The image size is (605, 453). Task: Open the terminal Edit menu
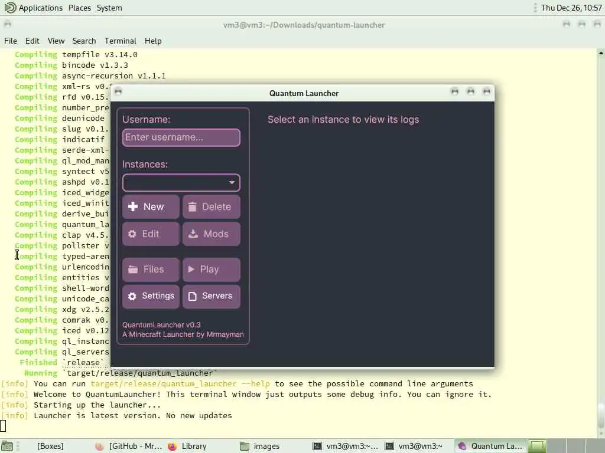coord(32,41)
